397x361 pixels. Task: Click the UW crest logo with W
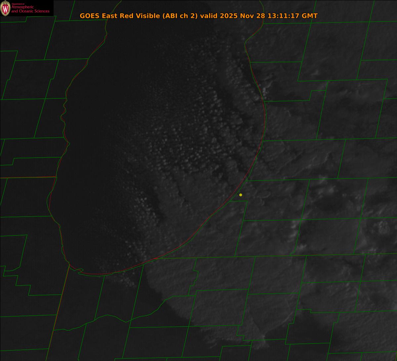(x=5, y=8)
